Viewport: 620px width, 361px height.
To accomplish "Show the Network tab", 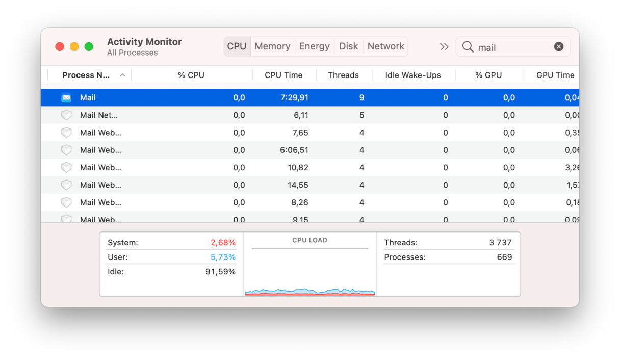I will tap(385, 46).
